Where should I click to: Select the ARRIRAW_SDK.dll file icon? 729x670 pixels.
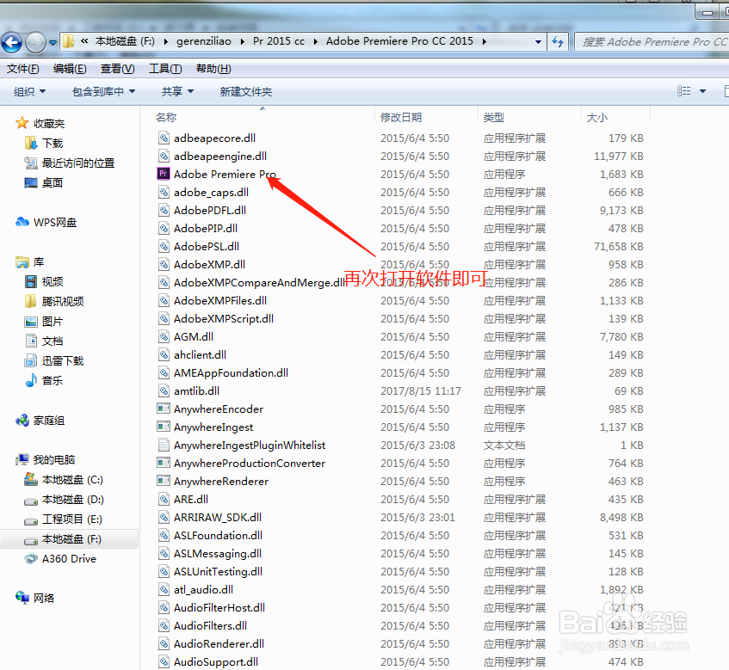point(164,517)
